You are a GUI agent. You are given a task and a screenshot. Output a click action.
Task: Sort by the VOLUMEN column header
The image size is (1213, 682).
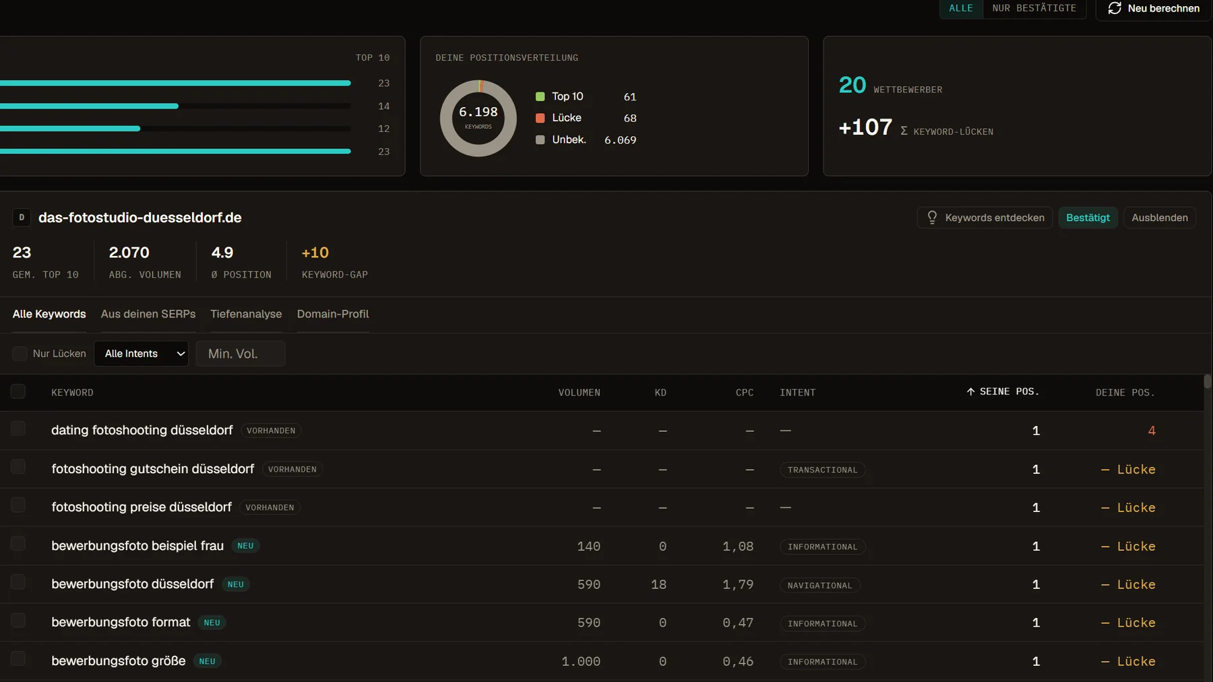point(579,392)
